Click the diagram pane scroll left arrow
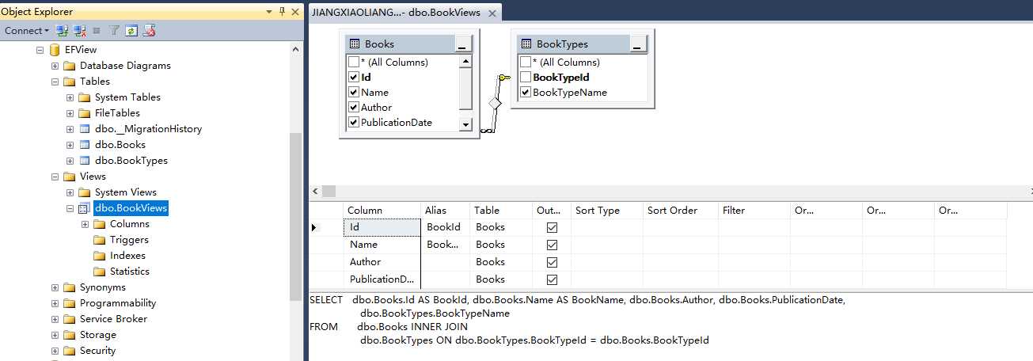The image size is (1033, 361). (x=316, y=192)
